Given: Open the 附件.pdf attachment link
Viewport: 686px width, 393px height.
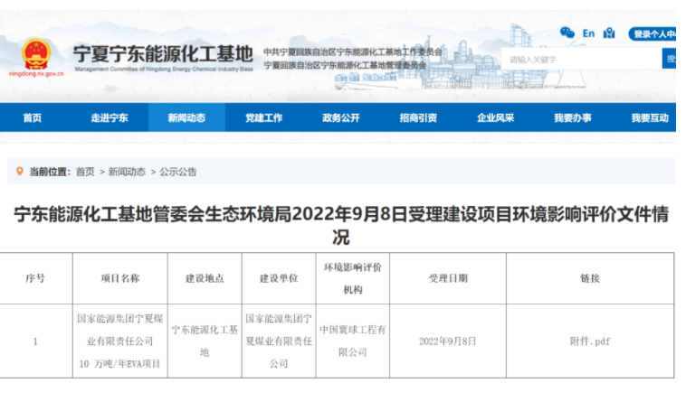Looking at the screenshot, I should (x=589, y=342).
